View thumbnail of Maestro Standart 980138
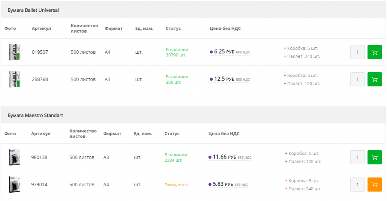 point(14,157)
